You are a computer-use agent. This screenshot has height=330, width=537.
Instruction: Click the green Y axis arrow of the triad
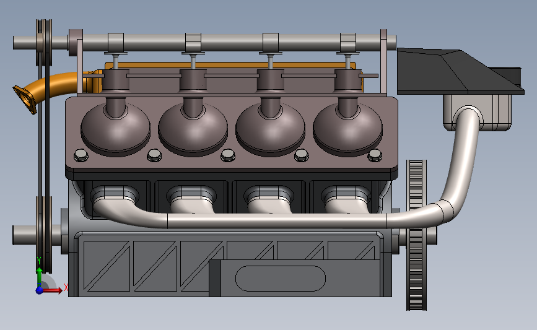coord(39,277)
